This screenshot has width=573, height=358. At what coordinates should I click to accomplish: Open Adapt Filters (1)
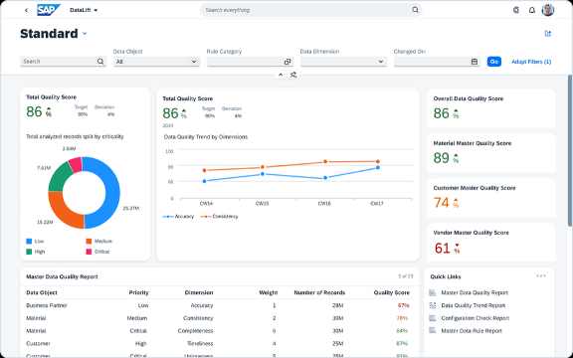(x=531, y=62)
